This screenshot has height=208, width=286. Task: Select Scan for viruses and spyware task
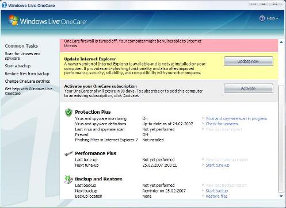point(22,56)
